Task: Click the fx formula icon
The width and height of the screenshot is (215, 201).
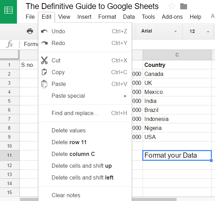Action: [10, 44]
